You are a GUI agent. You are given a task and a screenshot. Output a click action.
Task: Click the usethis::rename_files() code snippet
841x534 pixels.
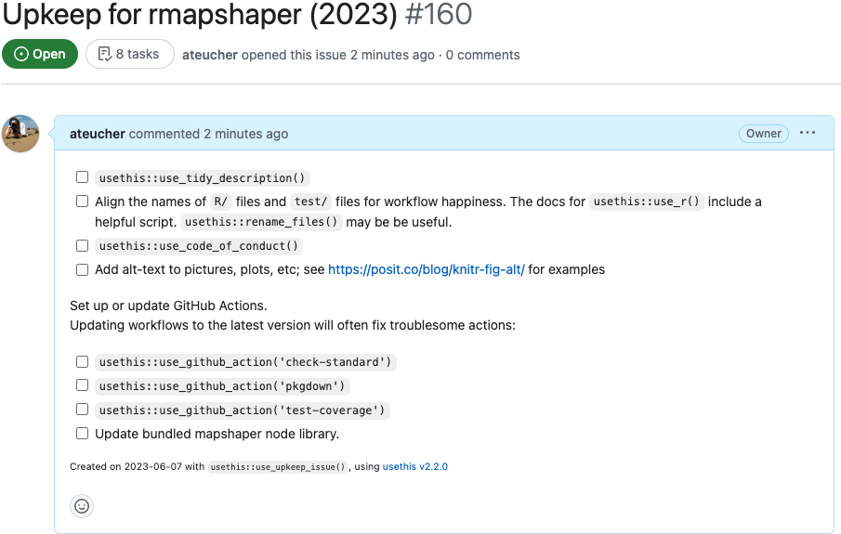(261, 222)
